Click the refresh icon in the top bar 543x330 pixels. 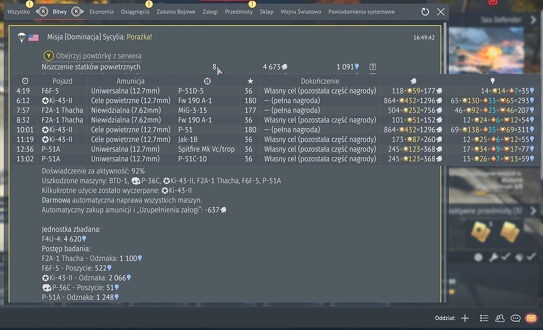click(x=425, y=11)
